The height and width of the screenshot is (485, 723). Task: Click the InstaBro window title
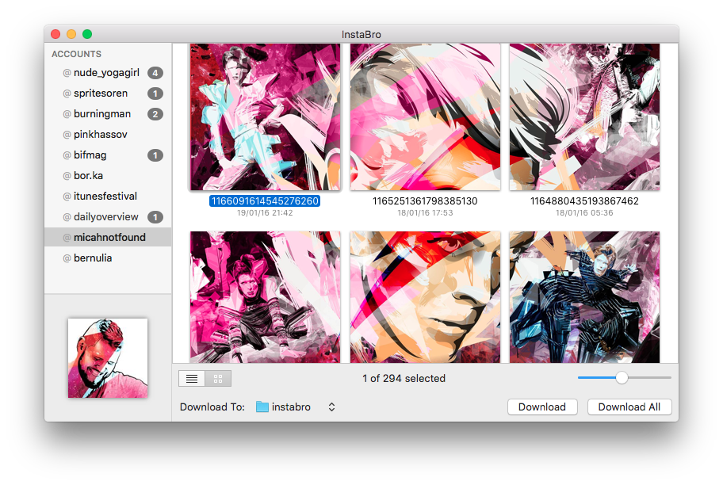[x=361, y=35]
